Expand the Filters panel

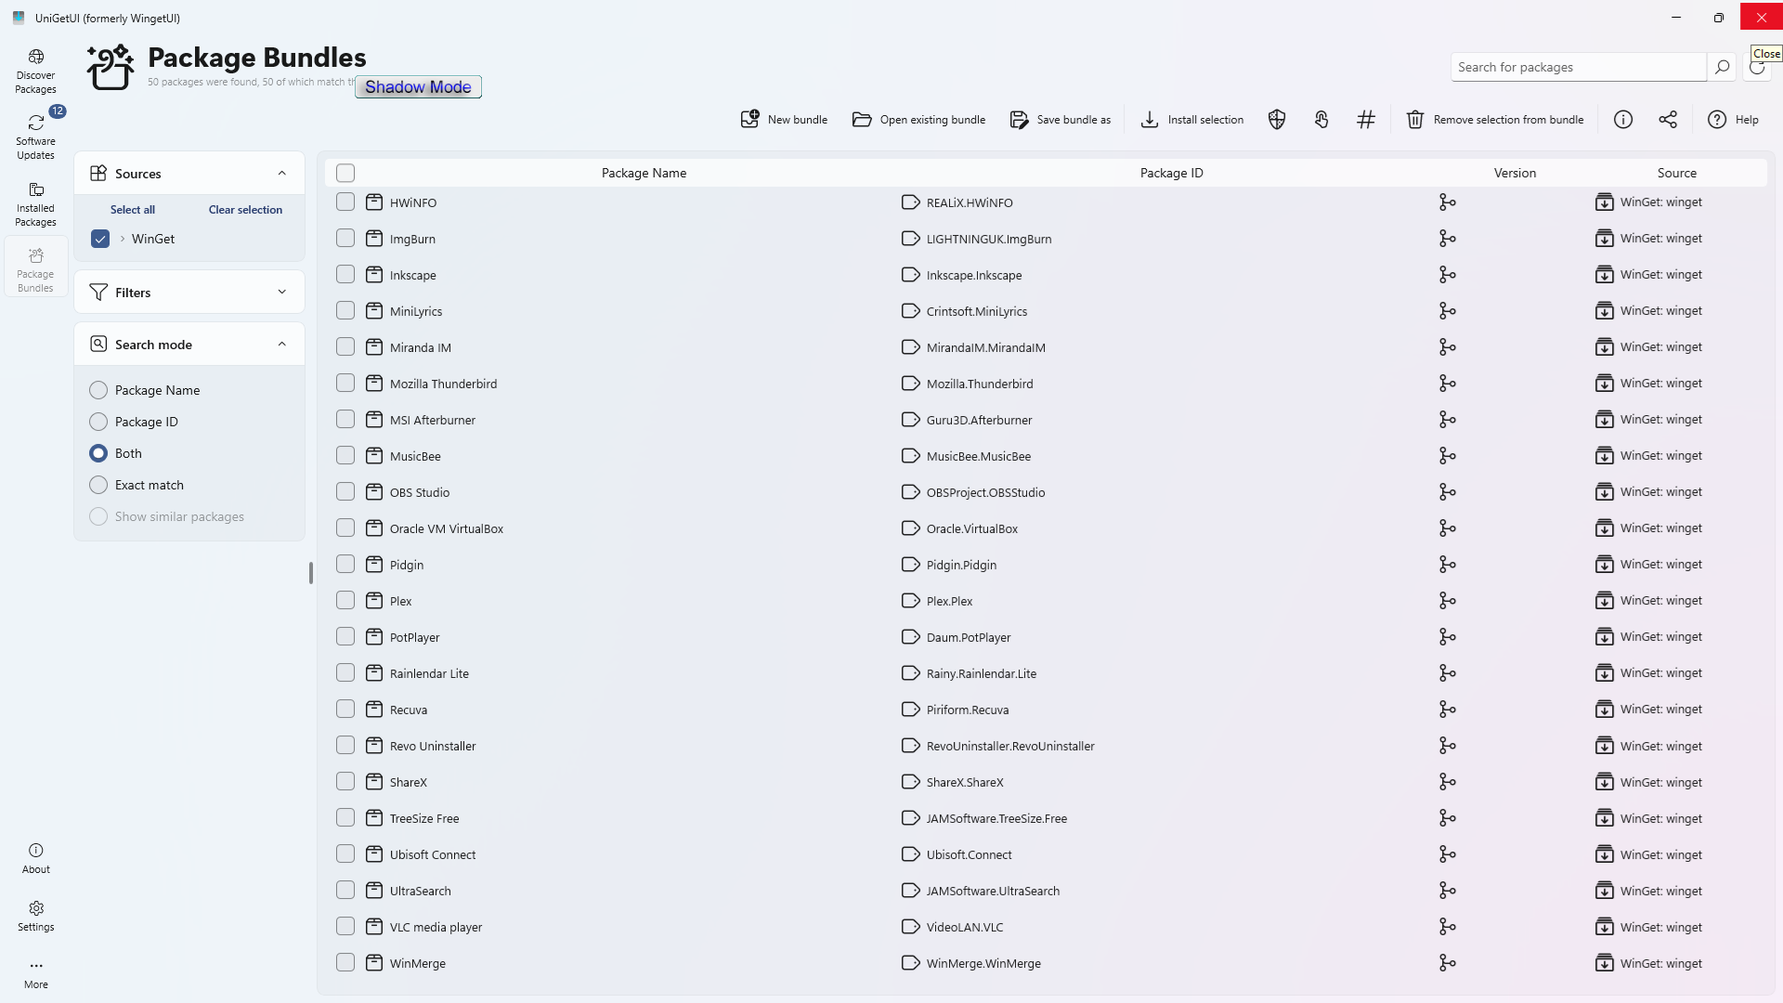point(282,293)
